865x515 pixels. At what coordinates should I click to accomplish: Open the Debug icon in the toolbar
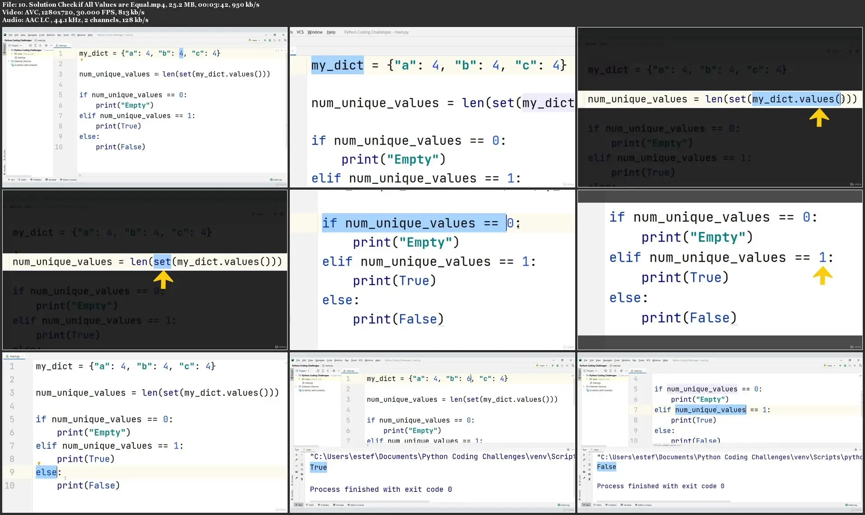(269, 40)
